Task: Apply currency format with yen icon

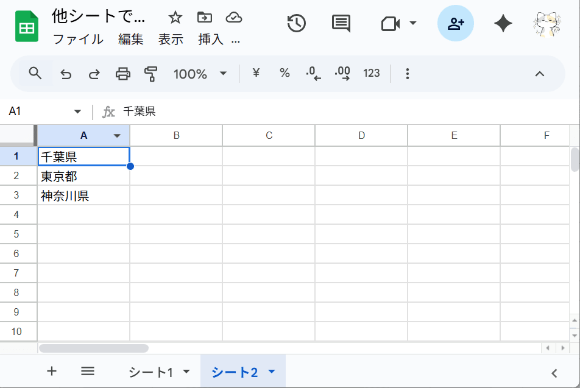Action: click(x=255, y=74)
